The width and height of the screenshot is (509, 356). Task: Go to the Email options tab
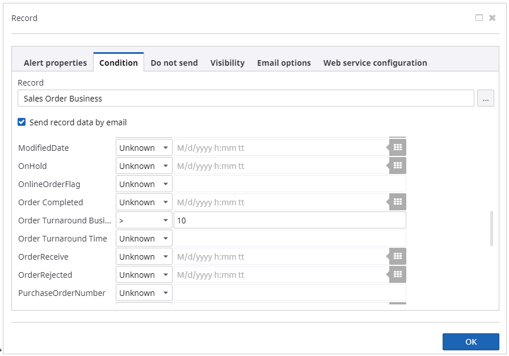pyautogui.click(x=284, y=63)
